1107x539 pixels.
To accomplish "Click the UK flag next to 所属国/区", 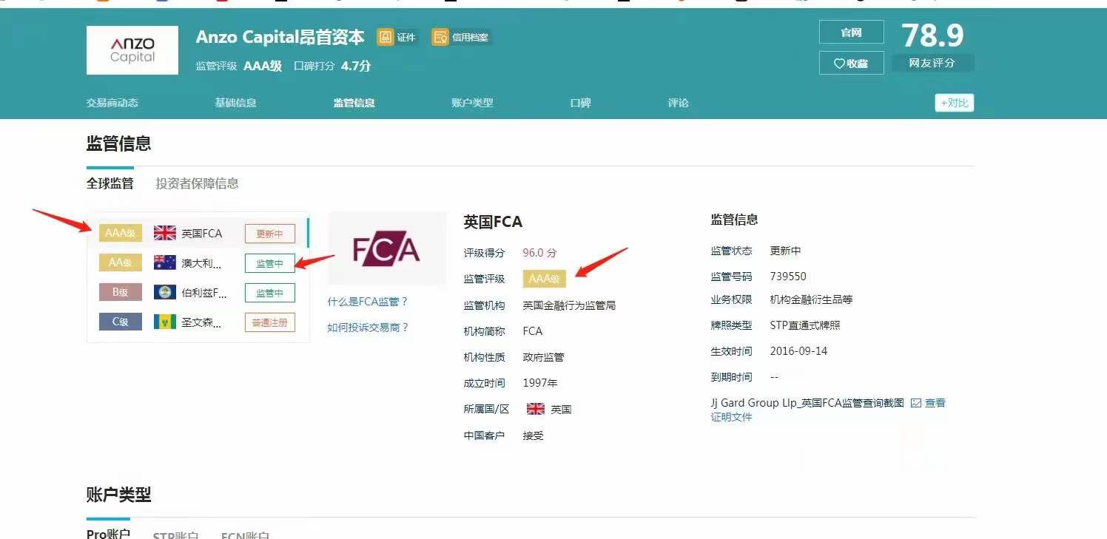I will [x=536, y=409].
